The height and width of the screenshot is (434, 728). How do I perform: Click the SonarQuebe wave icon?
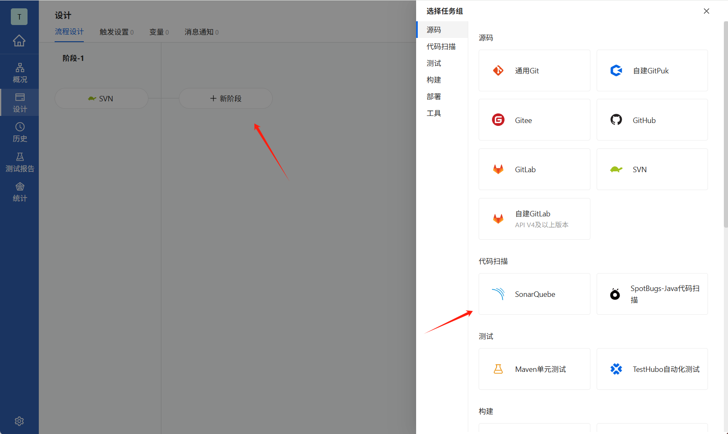498,294
